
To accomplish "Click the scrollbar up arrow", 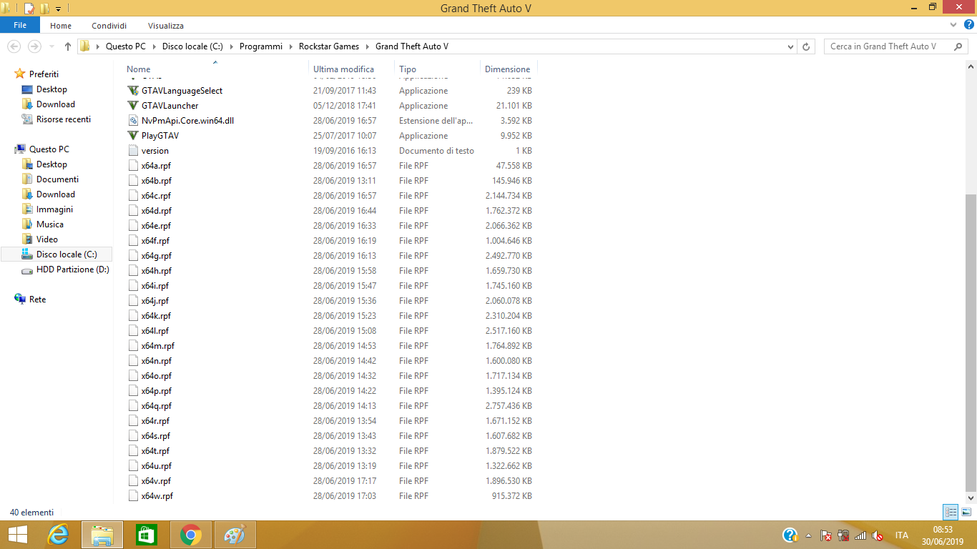I will (971, 66).
